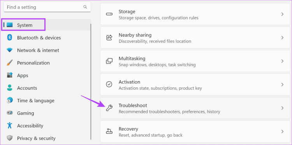292x145 pixels.
Task: Click 'Snap windows, desktops, task switching' text
Action: (157, 65)
